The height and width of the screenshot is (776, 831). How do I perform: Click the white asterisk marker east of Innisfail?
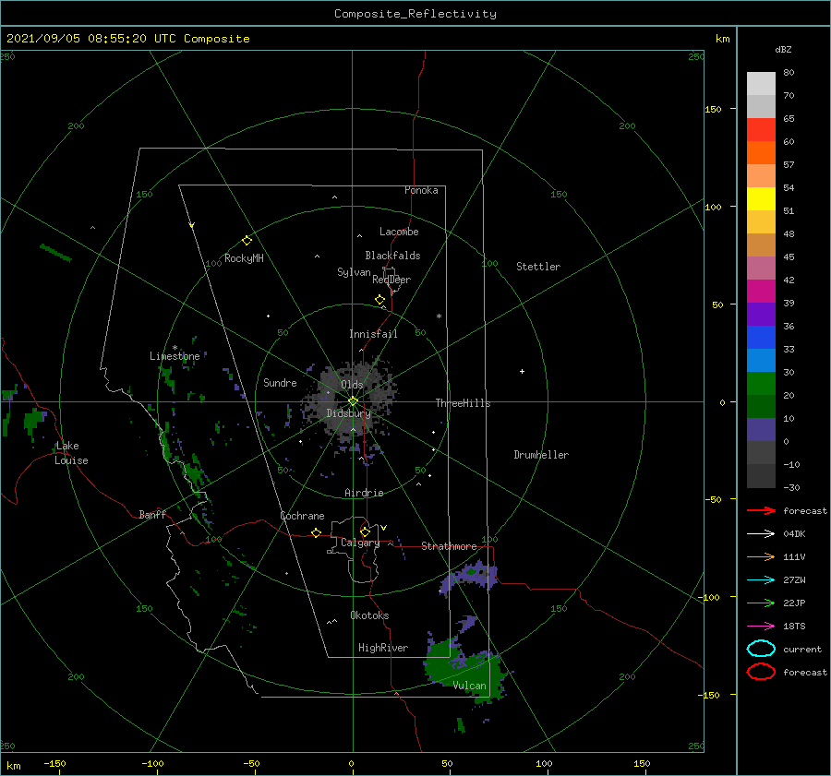pos(439,316)
